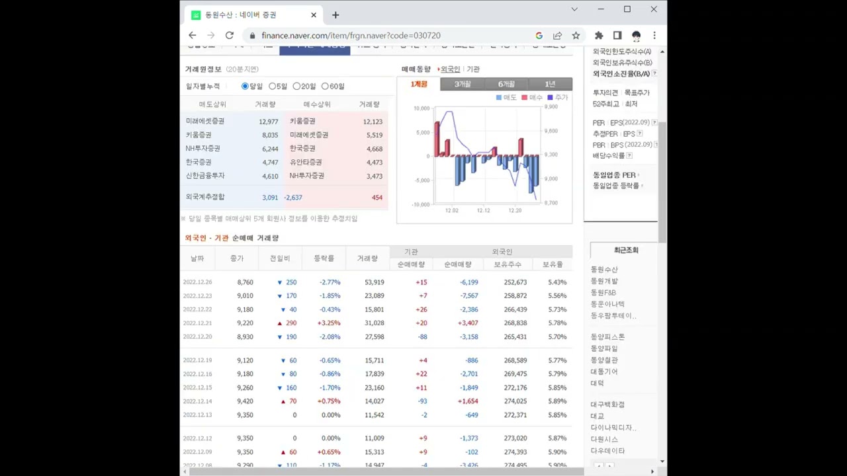Switch chart to 6개월 tab
Screen dimensions: 847x476
pos(506,84)
